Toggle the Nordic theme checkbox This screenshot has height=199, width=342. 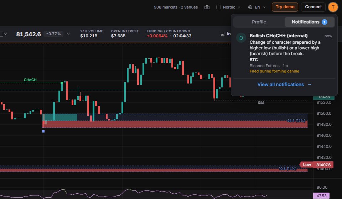pos(218,7)
